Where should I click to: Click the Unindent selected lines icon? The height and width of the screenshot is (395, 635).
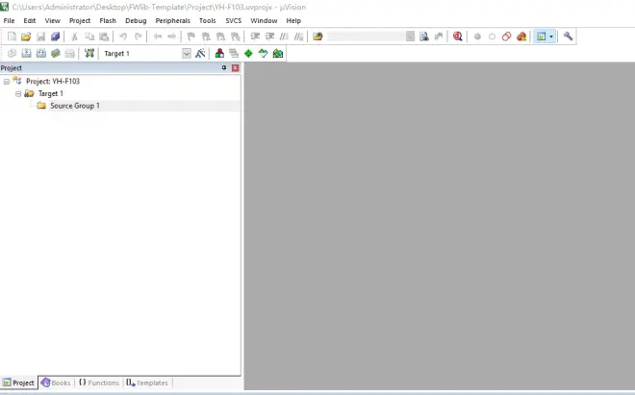coord(269,37)
